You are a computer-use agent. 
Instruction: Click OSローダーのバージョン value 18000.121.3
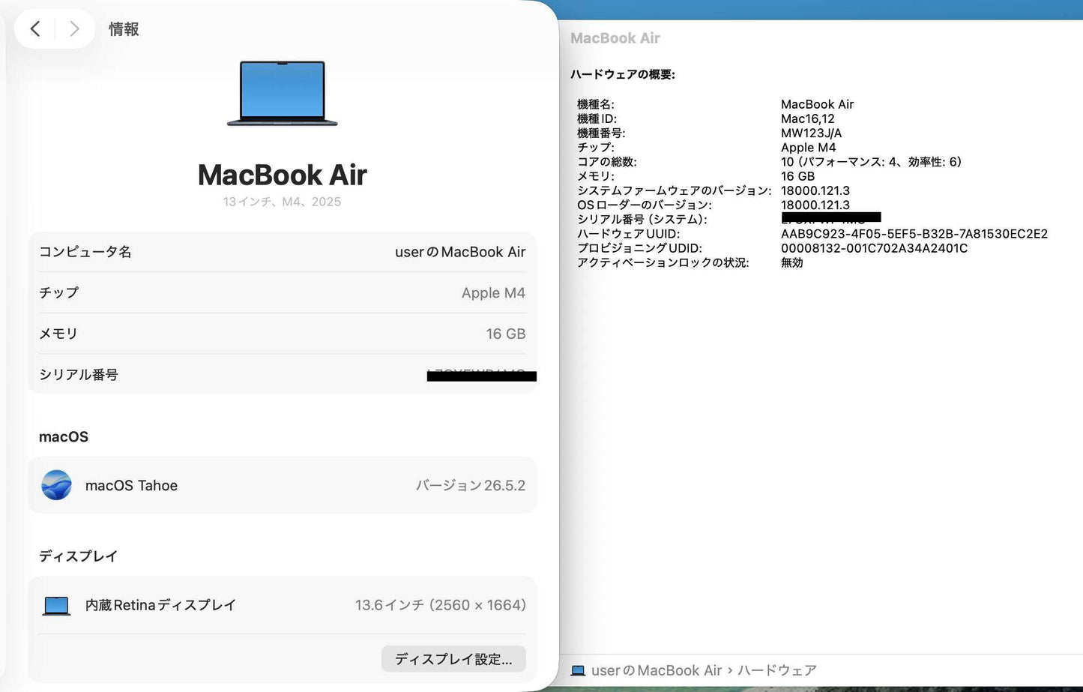(815, 205)
